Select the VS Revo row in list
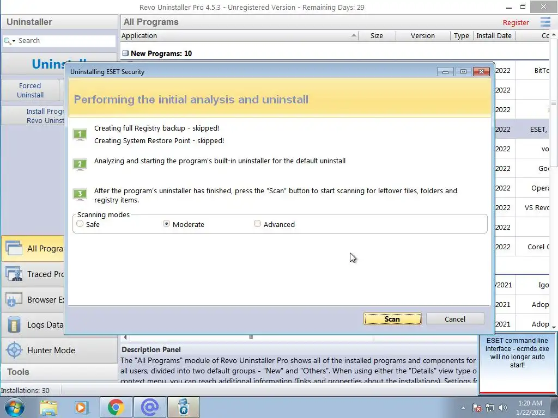This screenshot has width=558, height=418. 521,207
